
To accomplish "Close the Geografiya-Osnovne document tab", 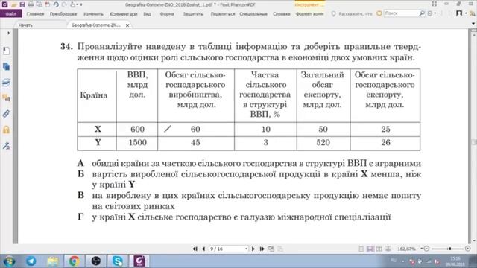I will [x=127, y=25].
